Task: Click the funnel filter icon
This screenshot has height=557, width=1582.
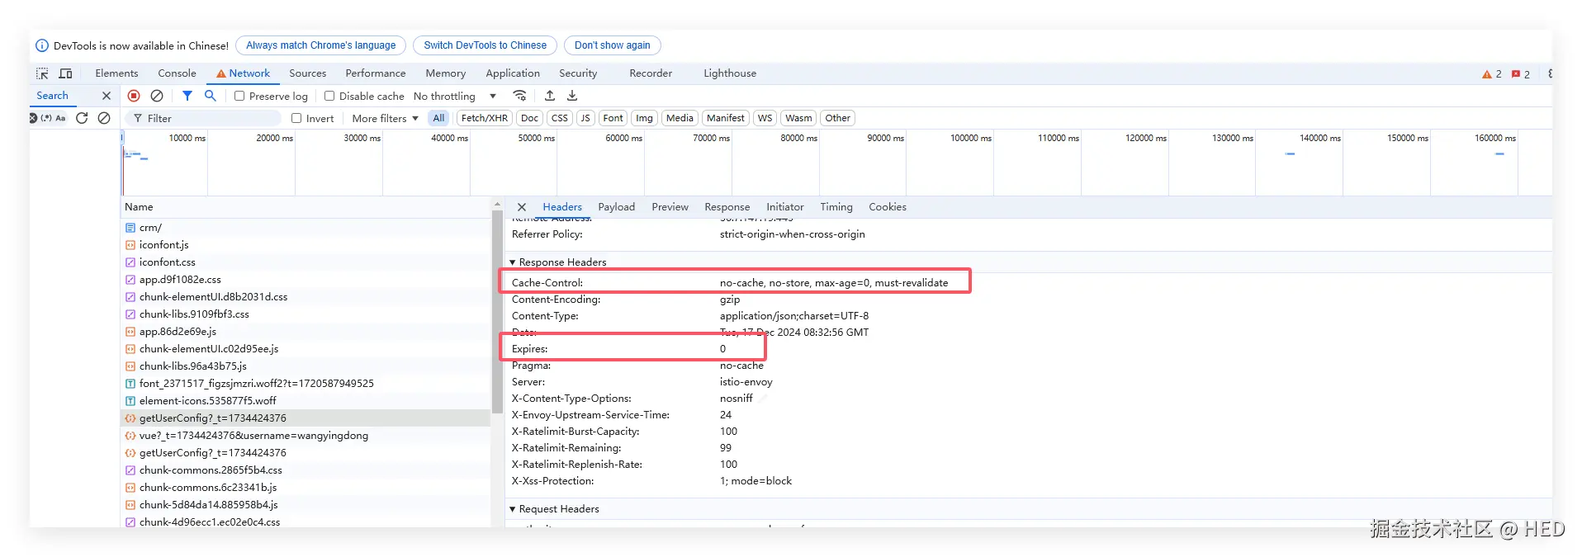Action: coord(187,96)
